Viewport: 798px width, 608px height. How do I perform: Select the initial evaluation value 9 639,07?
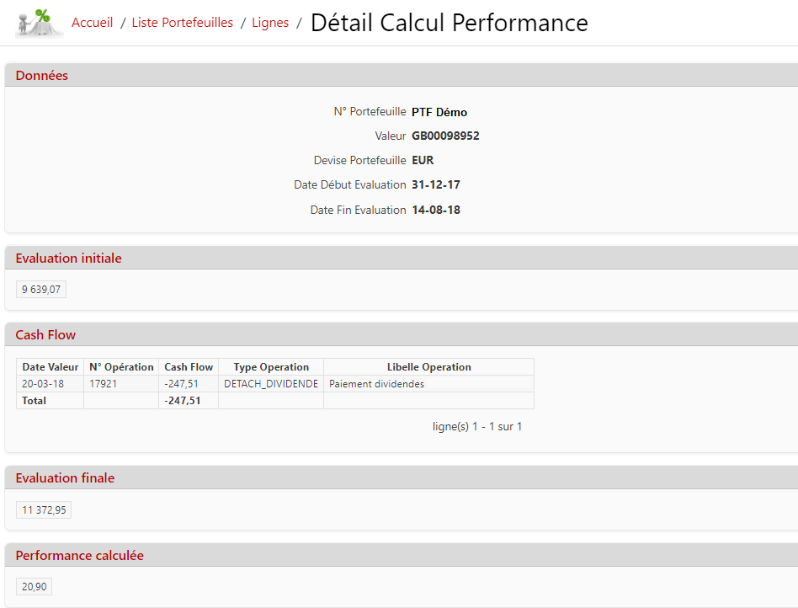coord(41,290)
